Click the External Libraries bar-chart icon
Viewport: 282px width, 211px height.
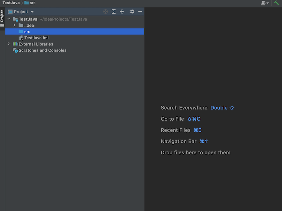(15, 44)
